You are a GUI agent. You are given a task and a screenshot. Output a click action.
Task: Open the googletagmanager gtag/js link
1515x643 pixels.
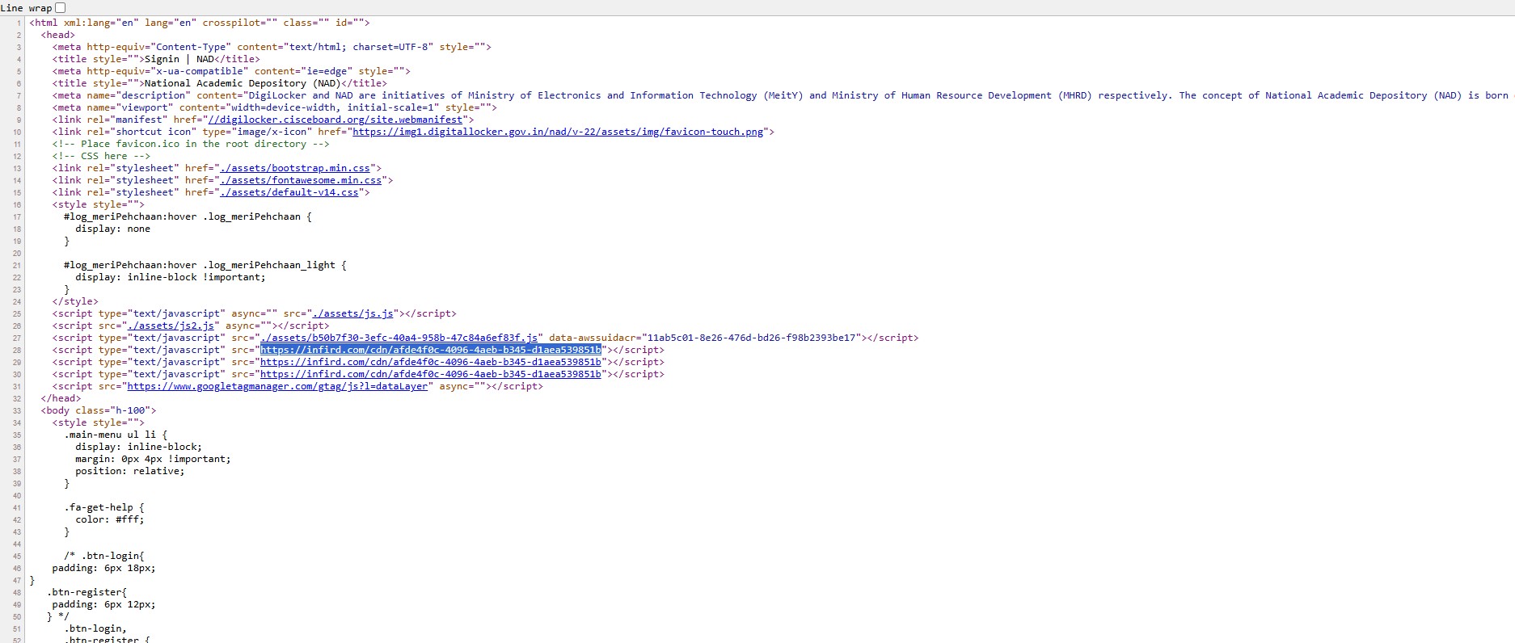[x=277, y=386]
